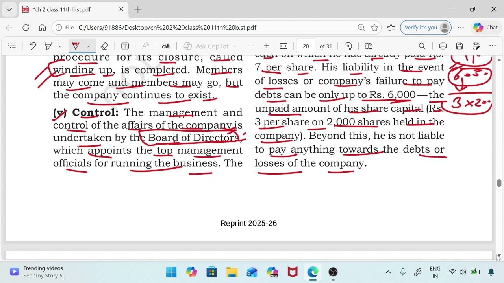The width and height of the screenshot is (504, 283).
Task: Add this page to favorites
Action: pyautogui.click(x=374, y=28)
